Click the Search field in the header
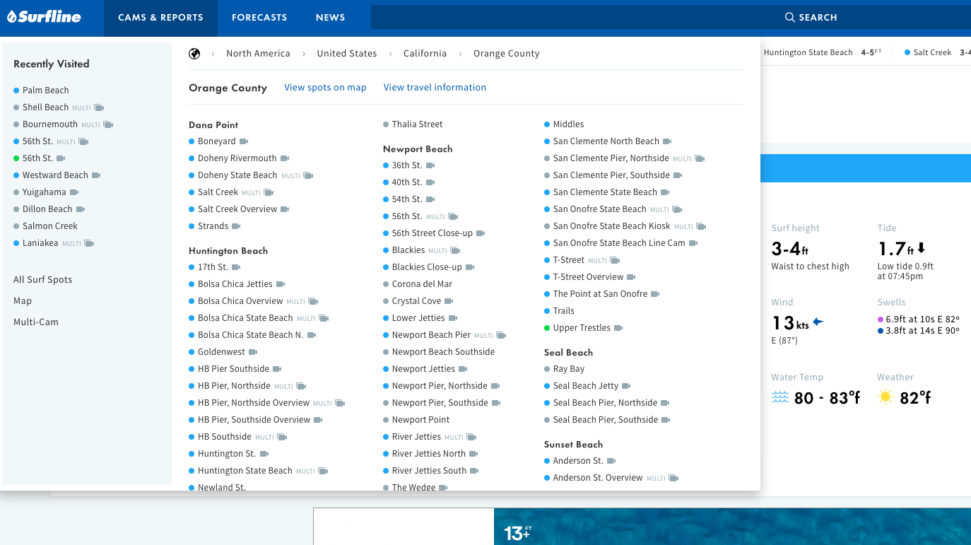This screenshot has height=545, width=971. tap(671, 18)
